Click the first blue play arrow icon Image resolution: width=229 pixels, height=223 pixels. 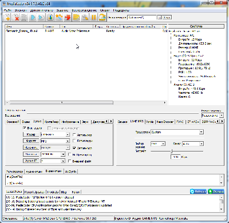tap(33, 17)
